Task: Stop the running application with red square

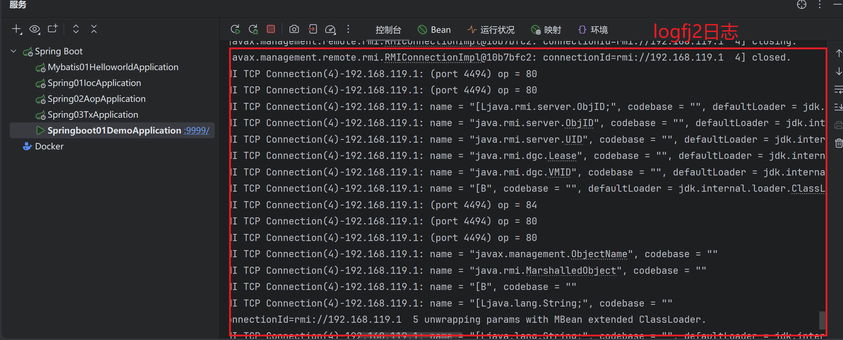Action: click(x=271, y=29)
